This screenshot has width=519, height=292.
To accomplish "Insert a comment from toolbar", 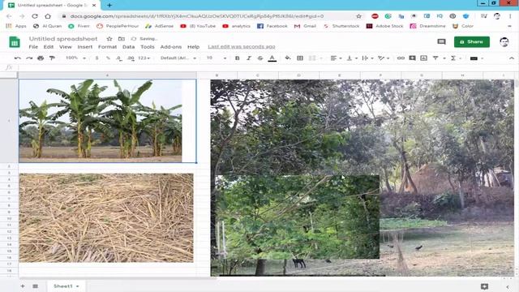I will [x=412, y=58].
